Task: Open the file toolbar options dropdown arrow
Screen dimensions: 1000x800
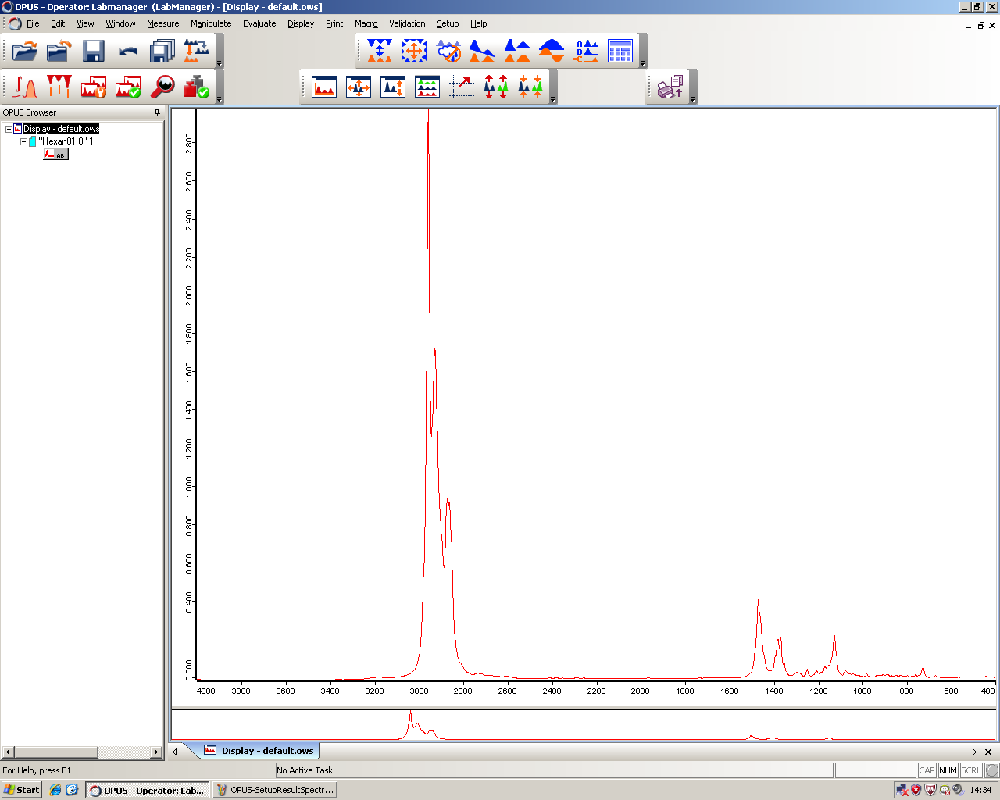Action: tap(220, 64)
